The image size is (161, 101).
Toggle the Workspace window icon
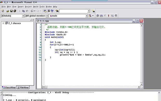click(45, 11)
